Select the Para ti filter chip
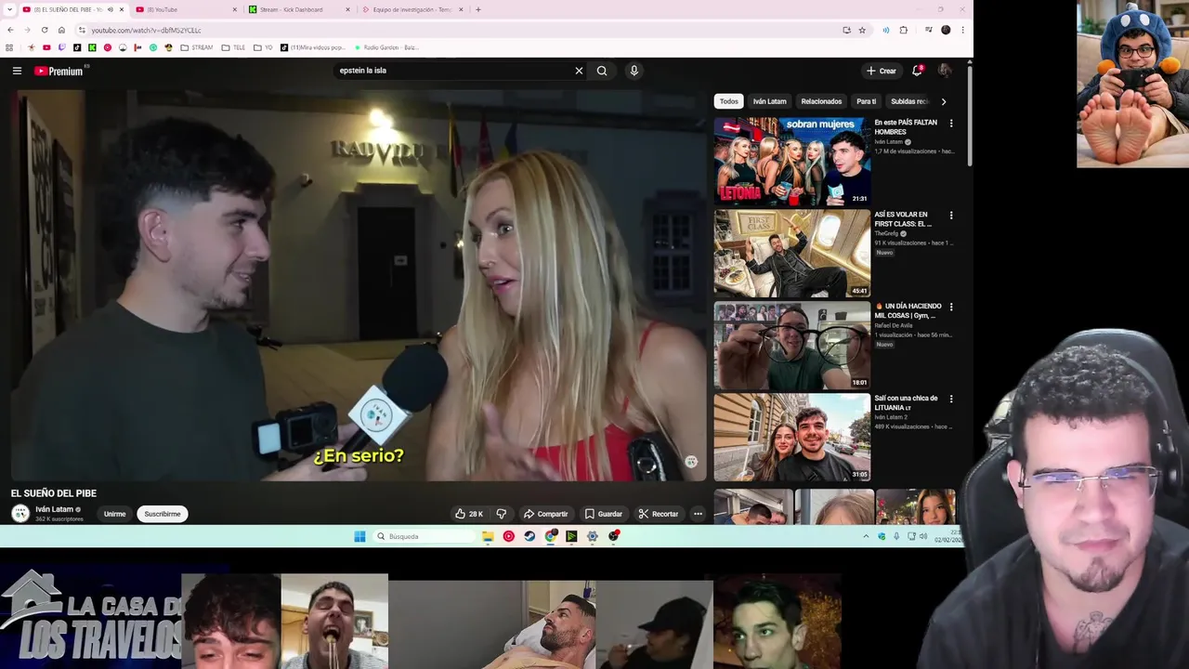 coord(866,101)
